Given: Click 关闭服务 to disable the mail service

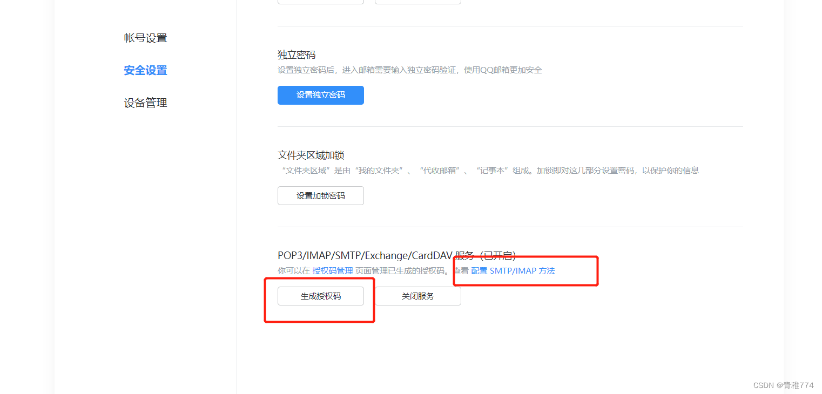Looking at the screenshot, I should 417,296.
